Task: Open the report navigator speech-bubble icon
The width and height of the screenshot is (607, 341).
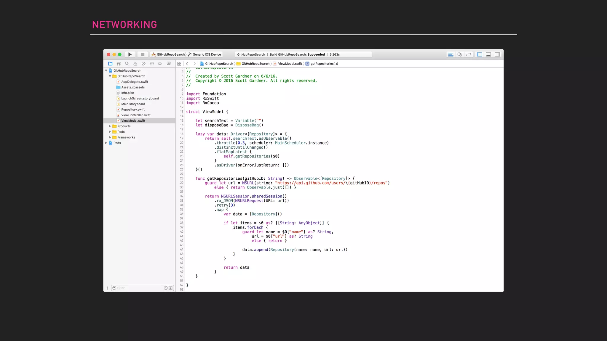Action: click(169, 64)
